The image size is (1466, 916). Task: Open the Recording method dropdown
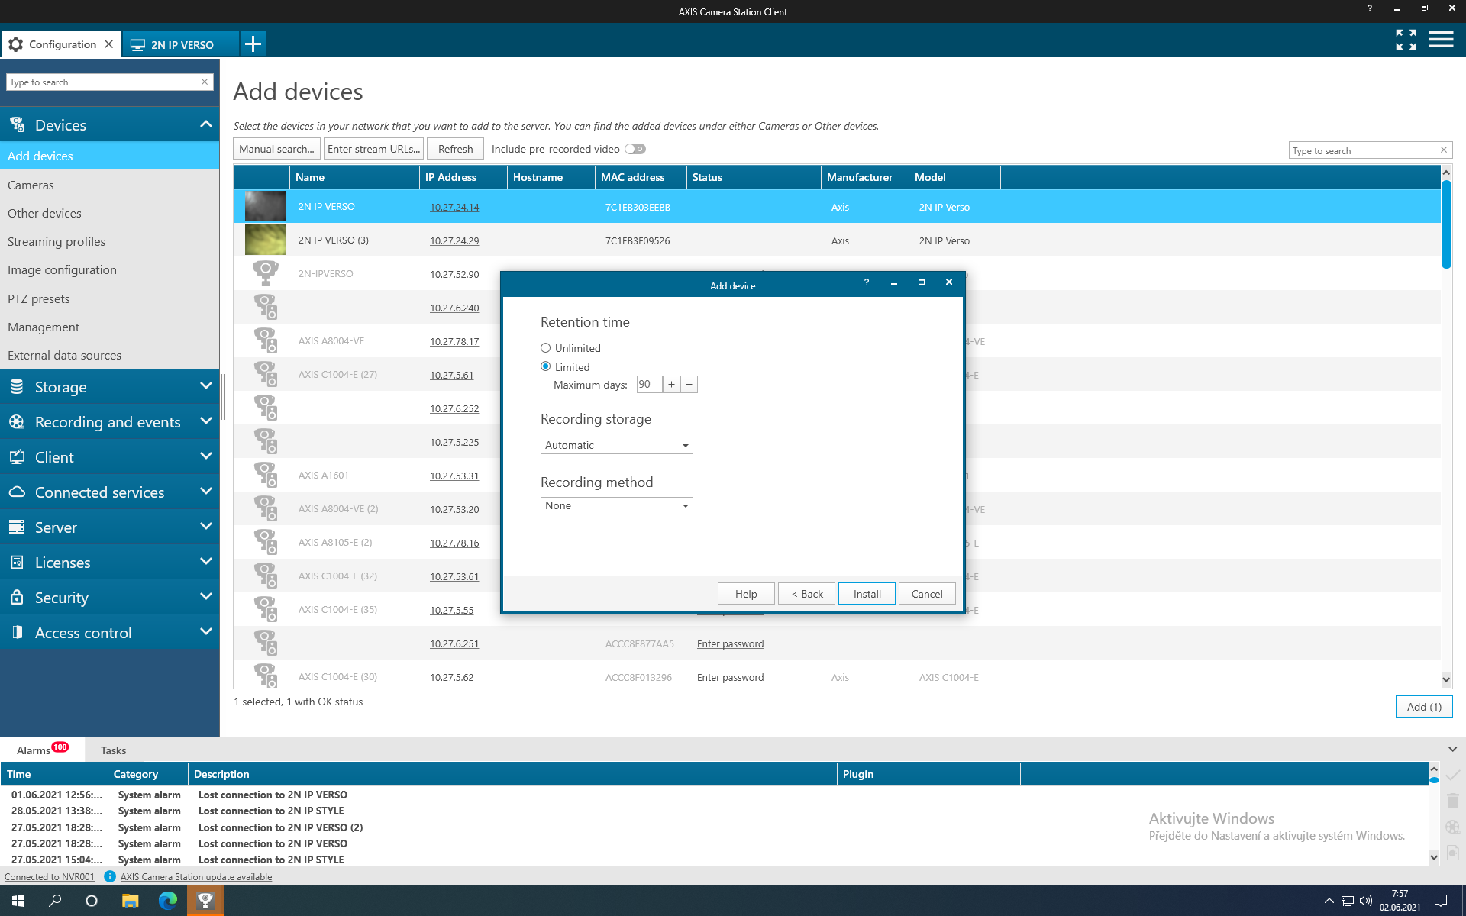point(616,505)
